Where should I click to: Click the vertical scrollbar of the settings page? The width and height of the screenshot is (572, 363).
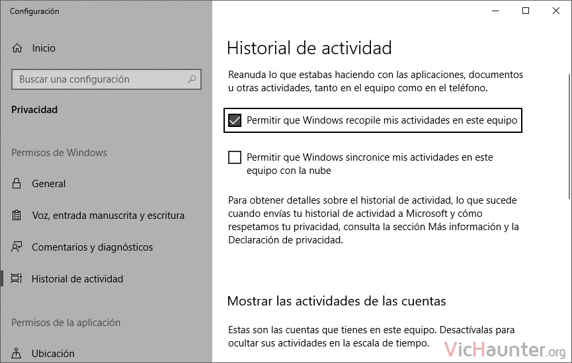[569, 137]
